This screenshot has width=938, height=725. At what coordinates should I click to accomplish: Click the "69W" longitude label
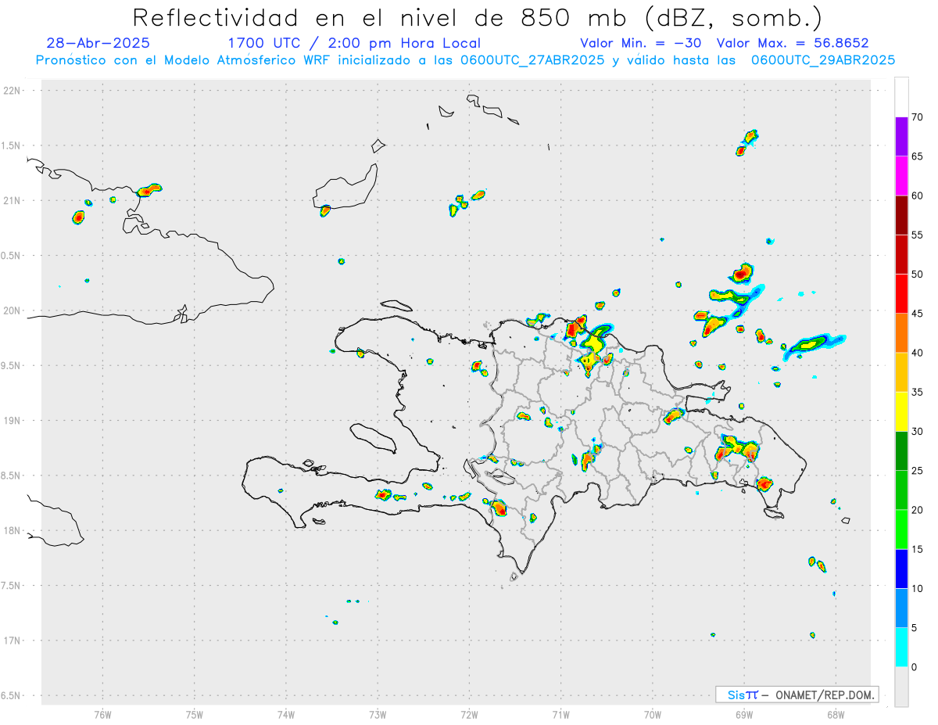point(744,714)
